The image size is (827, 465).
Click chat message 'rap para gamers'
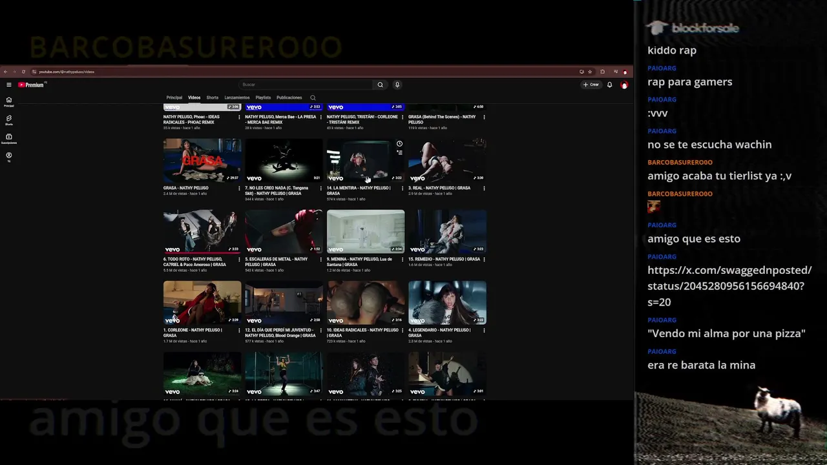tap(689, 82)
